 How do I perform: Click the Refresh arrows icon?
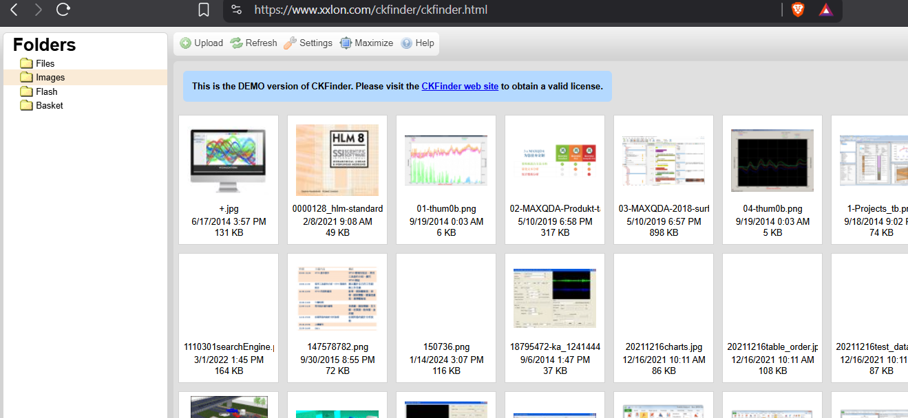pyautogui.click(x=236, y=43)
